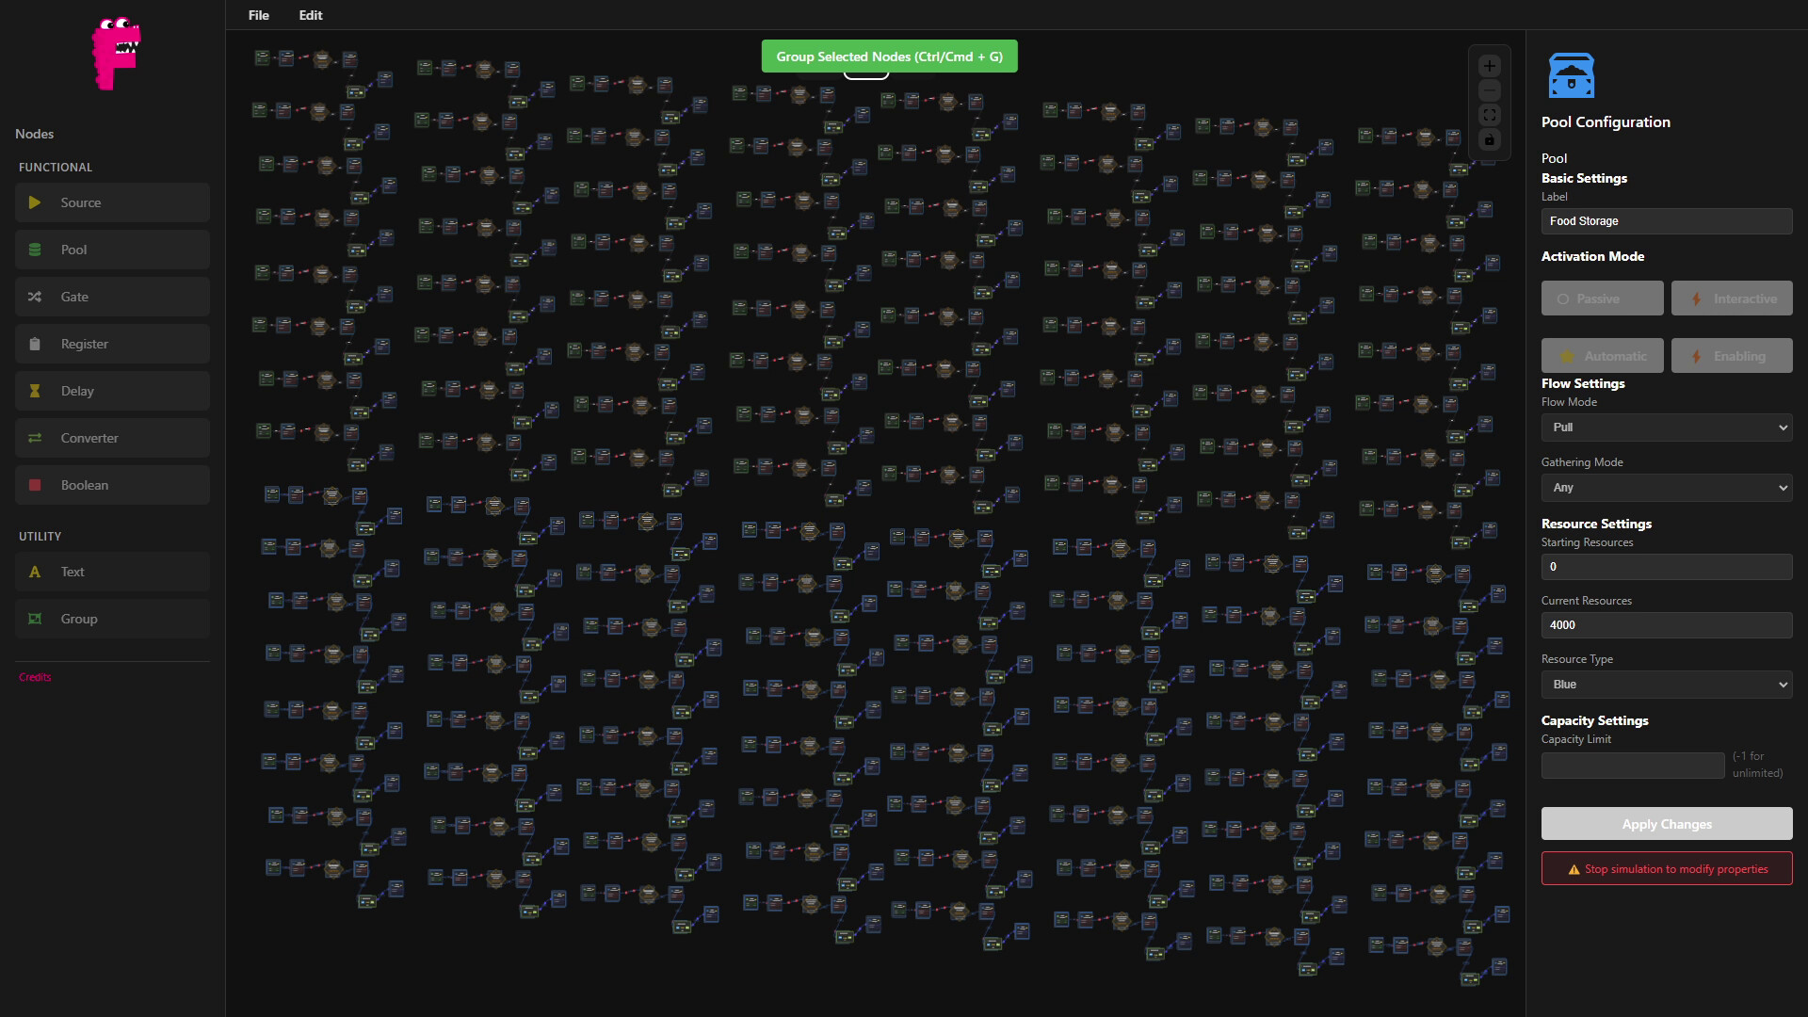Open the File menu

[x=257, y=15]
